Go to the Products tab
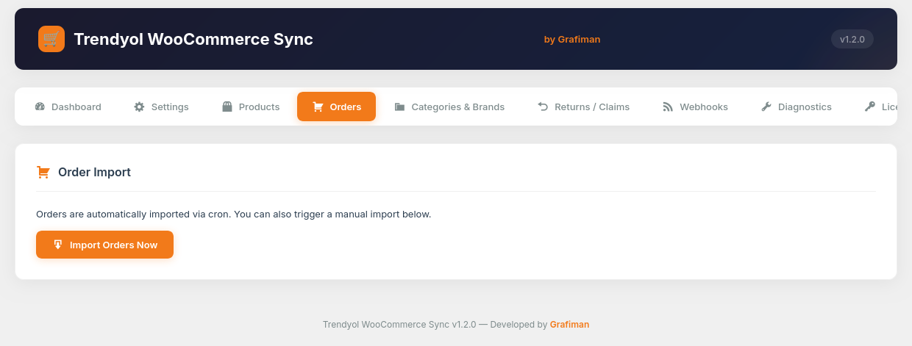The width and height of the screenshot is (912, 346). click(x=251, y=107)
